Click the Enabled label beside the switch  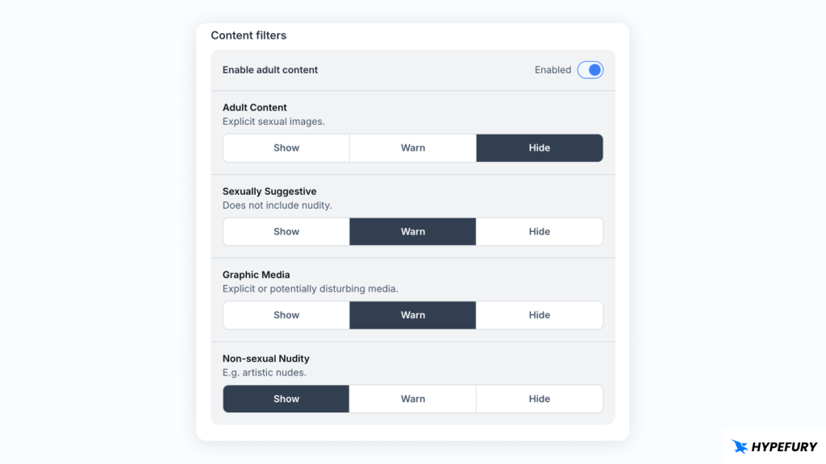click(553, 70)
